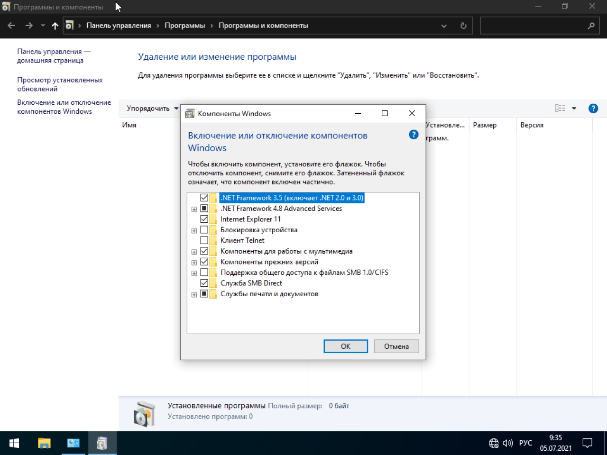Click the help icon in Programs toolbar
Screen dimensions: 607x455
[593, 109]
